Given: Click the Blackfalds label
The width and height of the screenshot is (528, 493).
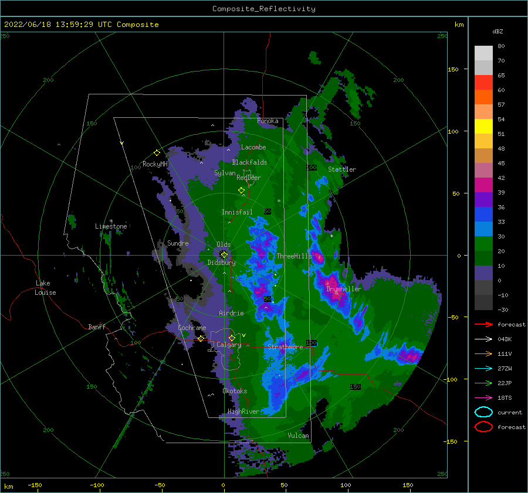Looking at the screenshot, I should point(249,162).
